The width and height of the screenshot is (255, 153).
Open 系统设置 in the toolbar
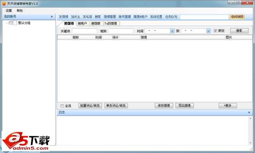coord(156,17)
